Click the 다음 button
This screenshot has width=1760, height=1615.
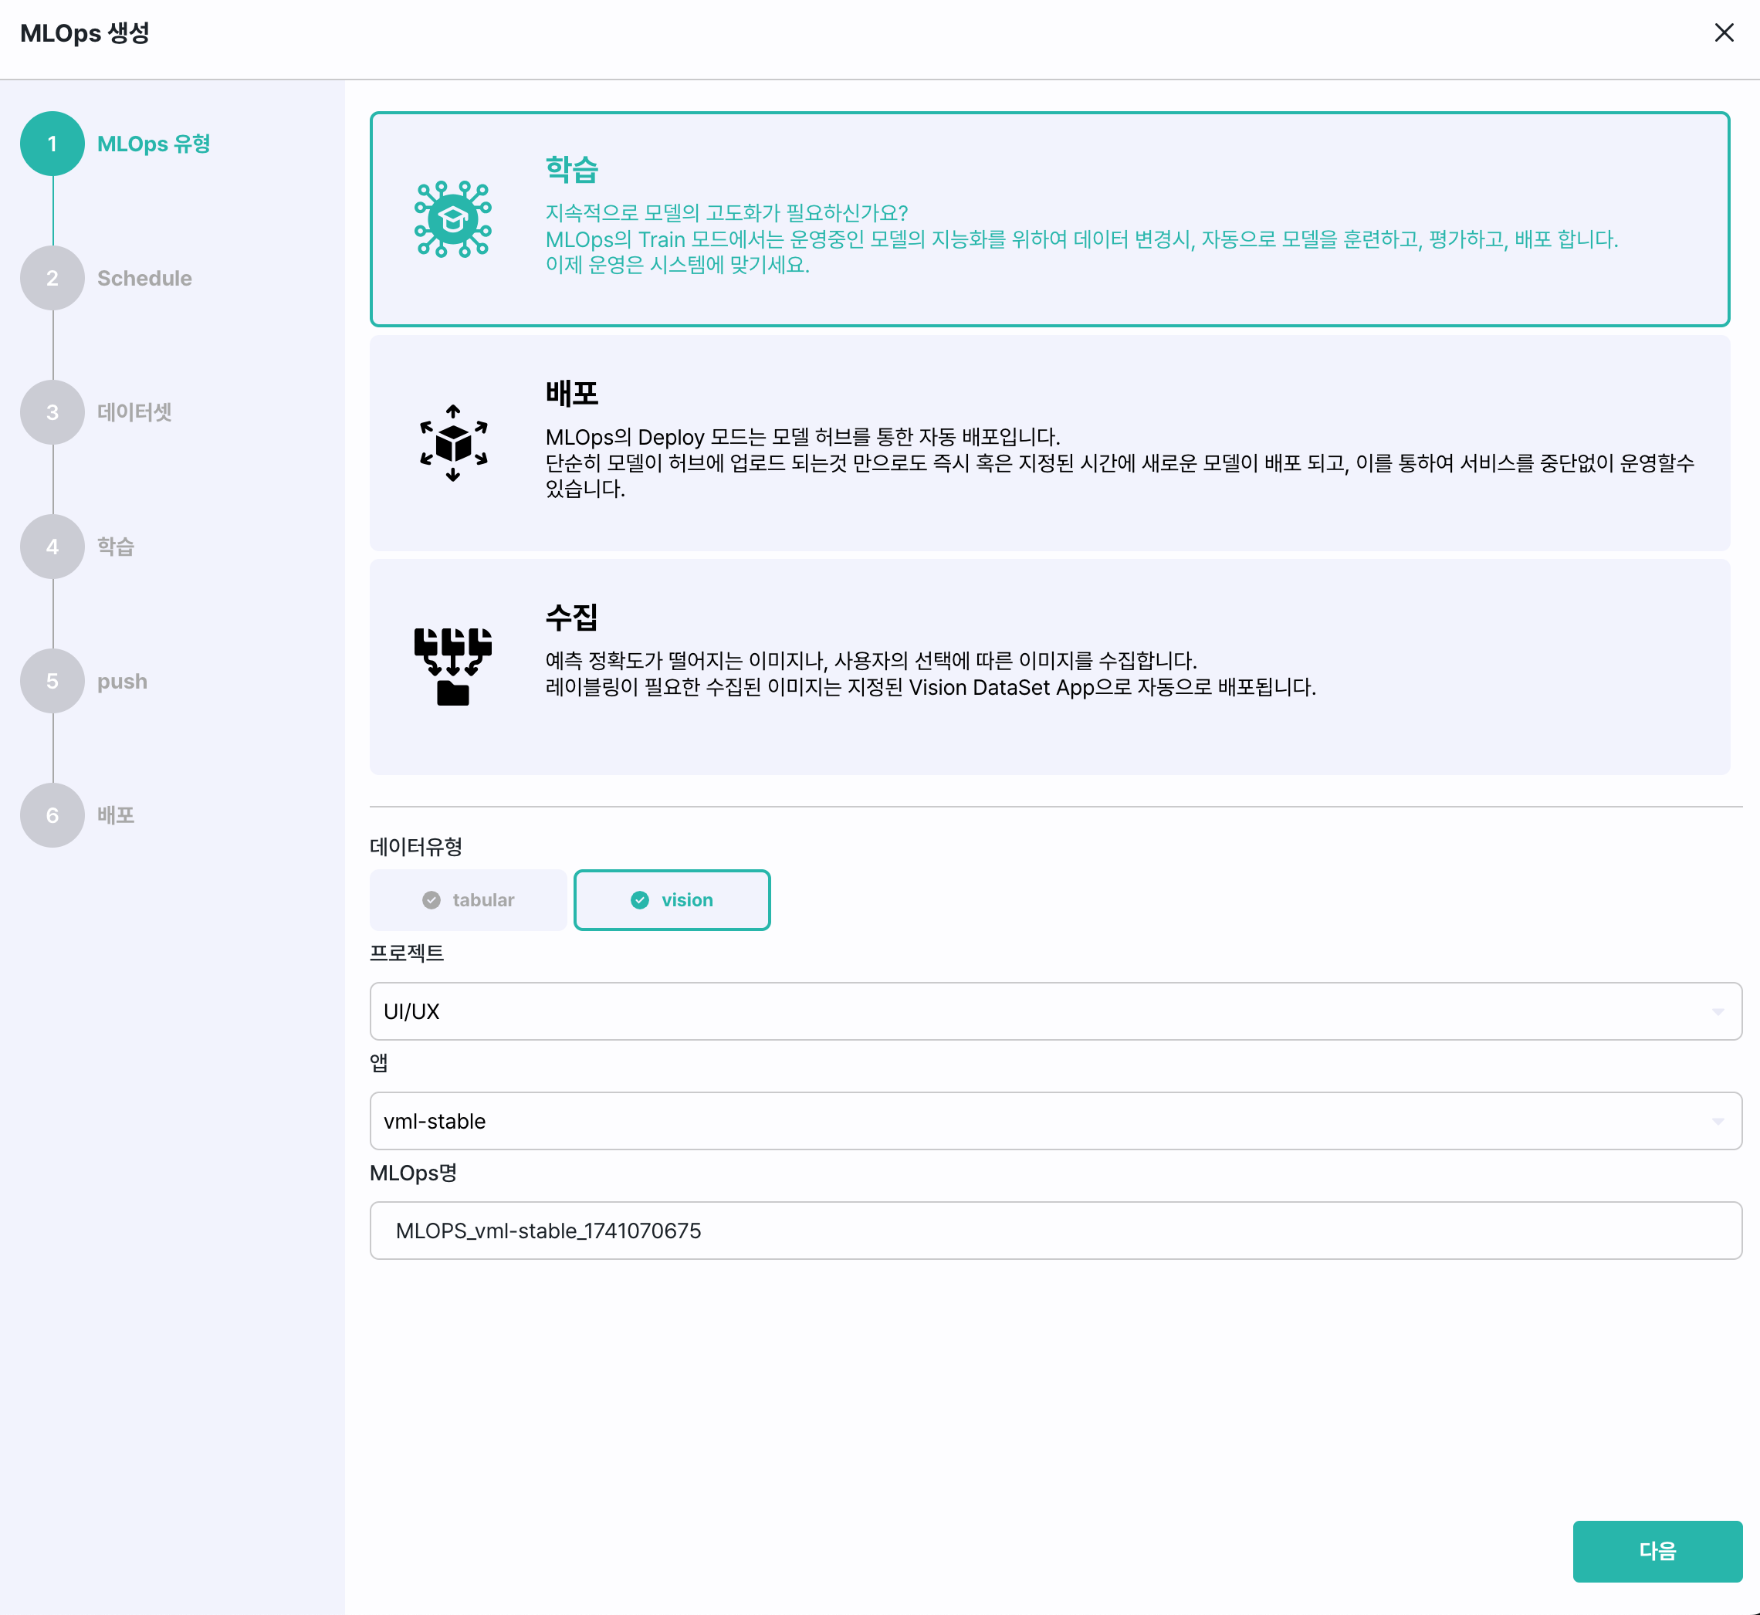pos(1657,1551)
